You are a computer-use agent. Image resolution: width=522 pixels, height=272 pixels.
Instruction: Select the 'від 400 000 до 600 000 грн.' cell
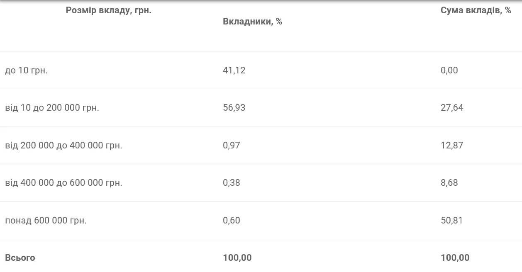[x=63, y=183]
